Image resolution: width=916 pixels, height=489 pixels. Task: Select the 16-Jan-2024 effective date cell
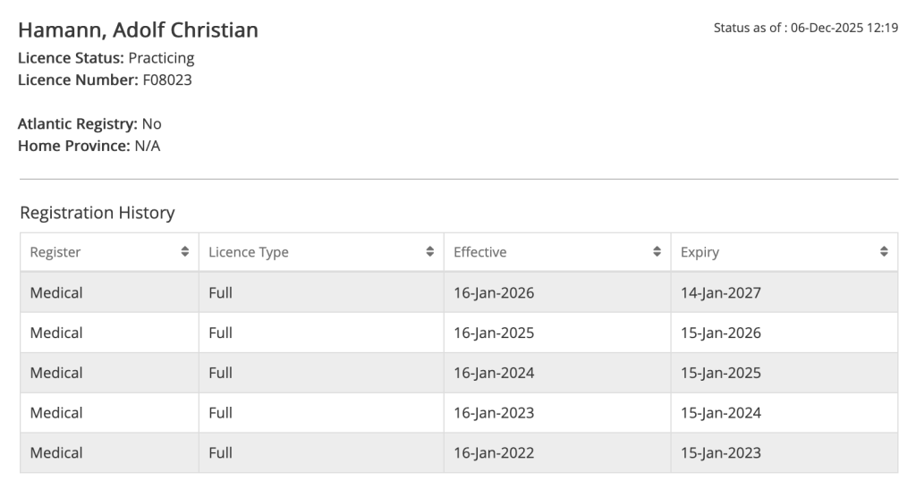click(x=494, y=373)
